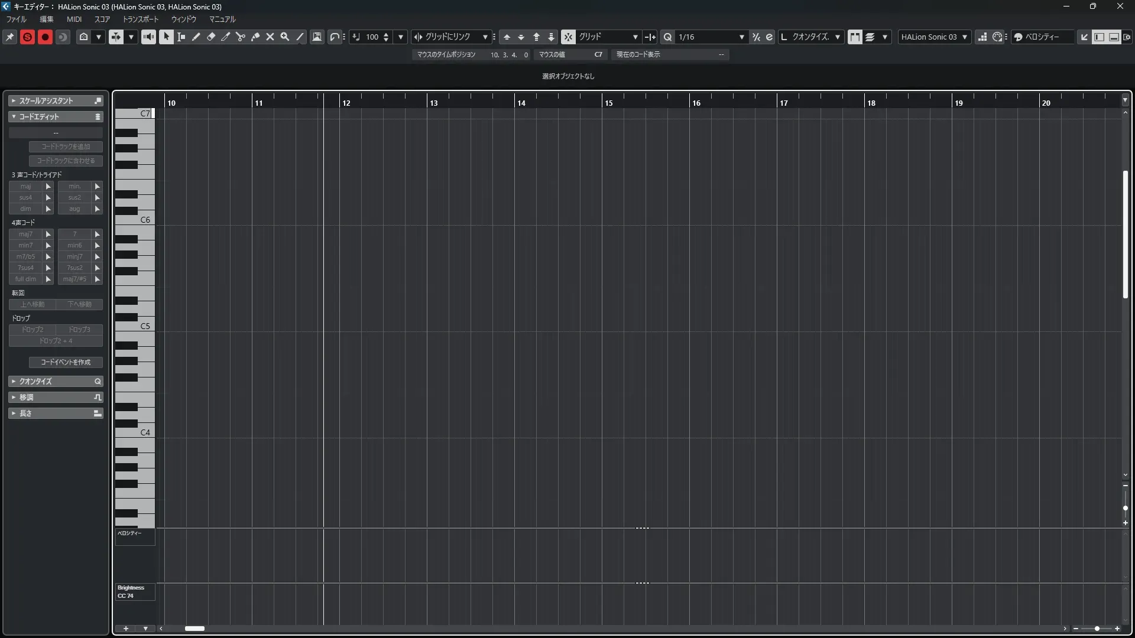Toggle Record in Editor button
Viewport: 1135px width, 638px height.
pyautogui.click(x=45, y=37)
